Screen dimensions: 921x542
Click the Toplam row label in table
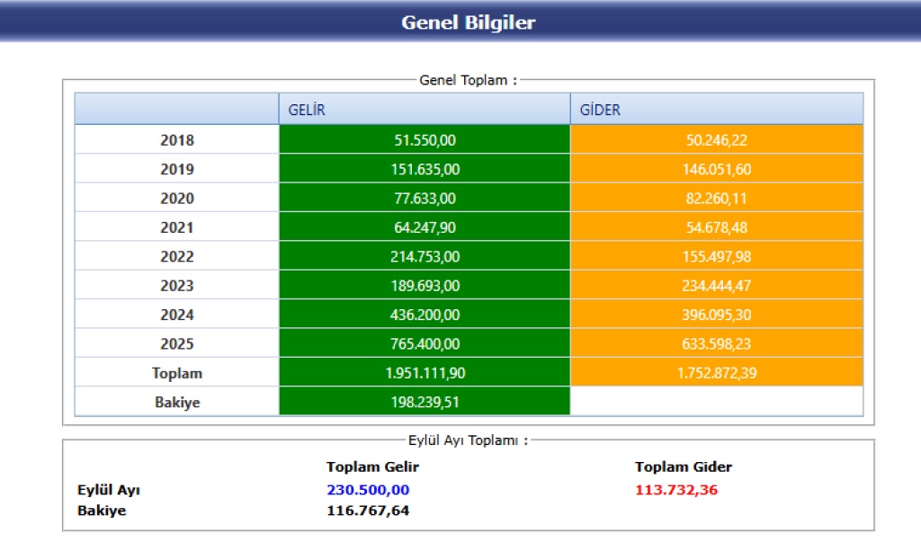coord(177,373)
